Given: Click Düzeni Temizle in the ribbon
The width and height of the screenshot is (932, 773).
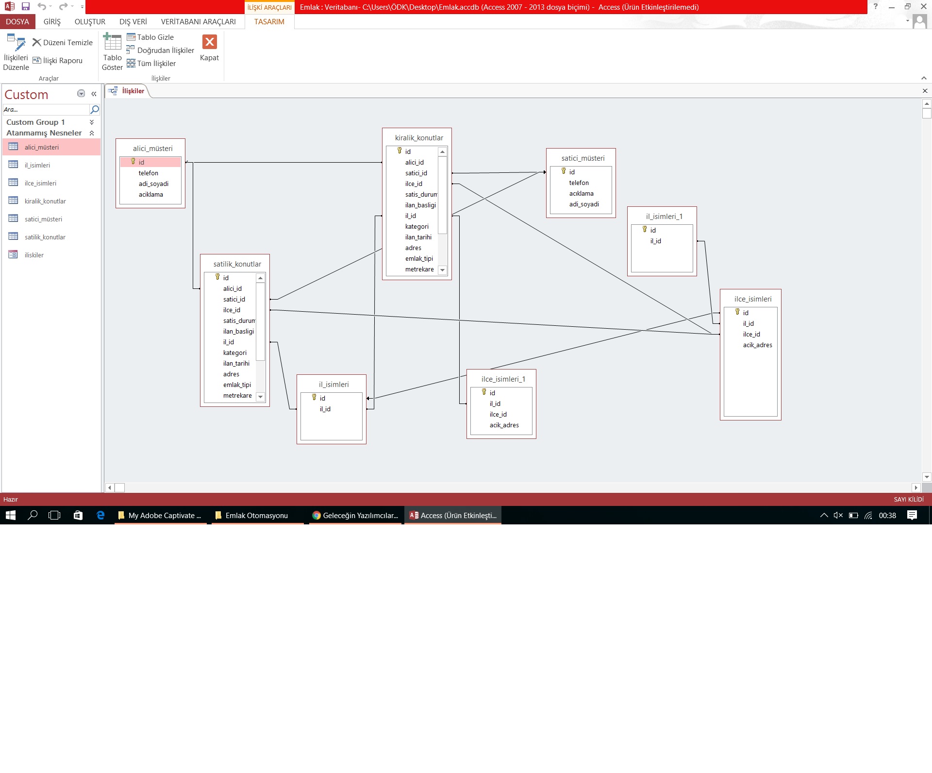Looking at the screenshot, I should [63, 43].
